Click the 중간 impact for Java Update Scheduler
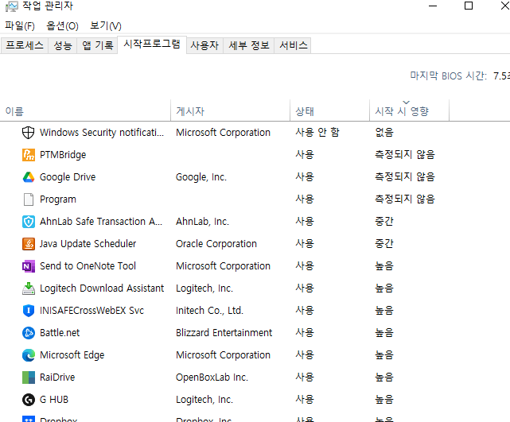Viewport: 510px width, 422px height. 384,243
